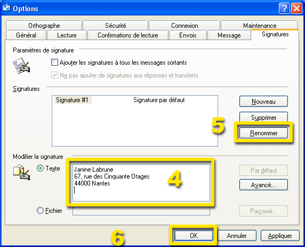Select the Fichier radio button
This screenshot has height=247, width=305.
click(41, 211)
